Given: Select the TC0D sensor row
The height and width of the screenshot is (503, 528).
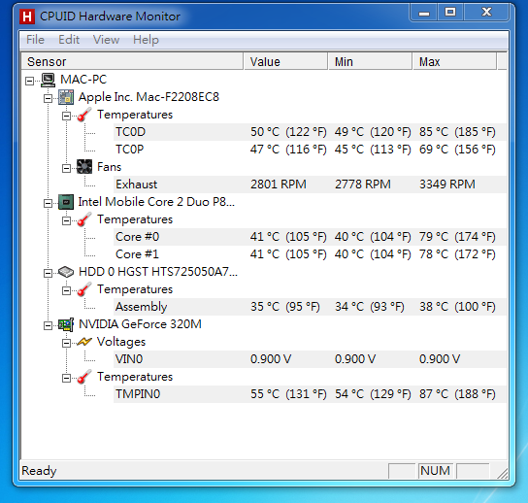Looking at the screenshot, I should coord(310,132).
